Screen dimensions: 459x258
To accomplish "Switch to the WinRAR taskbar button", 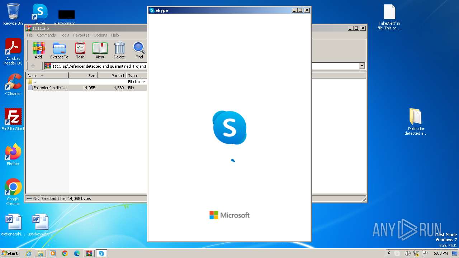I will tap(89, 253).
